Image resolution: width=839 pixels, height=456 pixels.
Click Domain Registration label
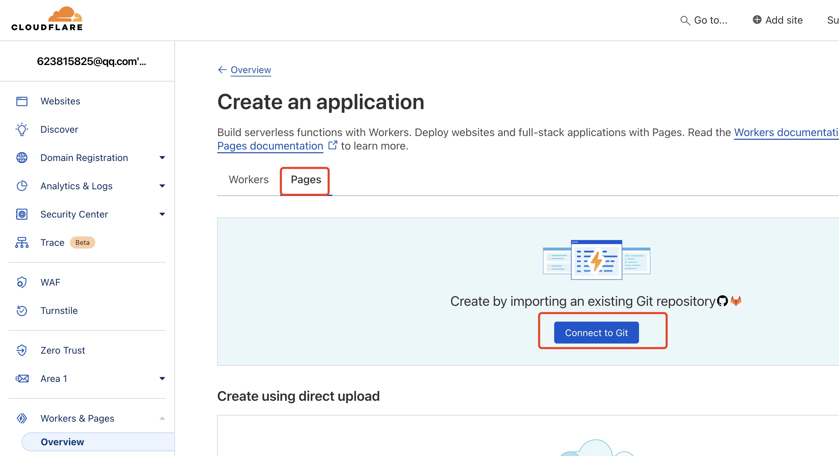click(x=84, y=158)
